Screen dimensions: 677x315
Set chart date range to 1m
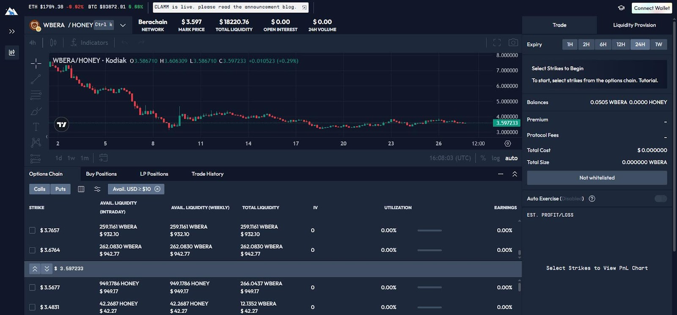click(85, 158)
